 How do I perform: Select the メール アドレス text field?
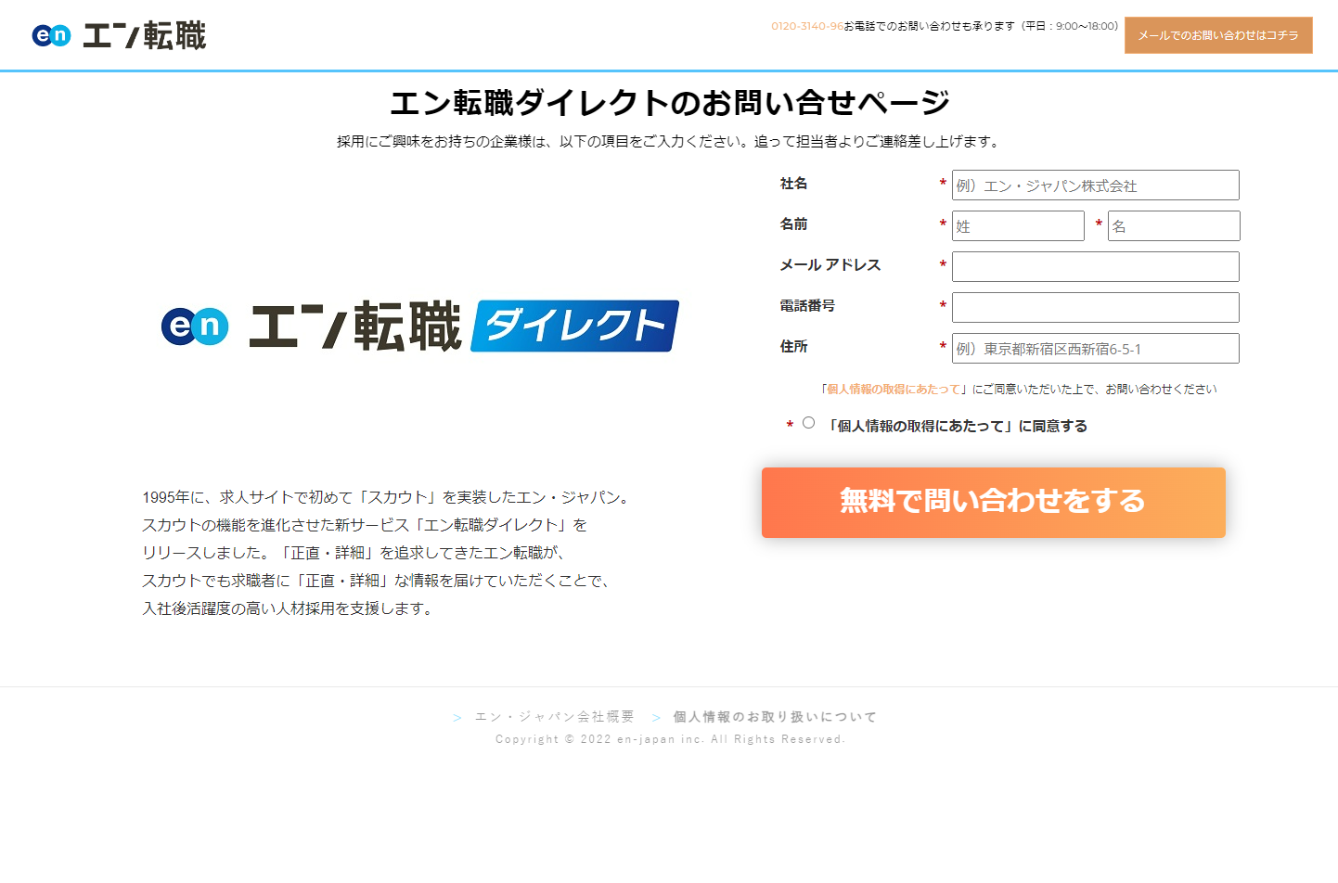click(x=1095, y=267)
